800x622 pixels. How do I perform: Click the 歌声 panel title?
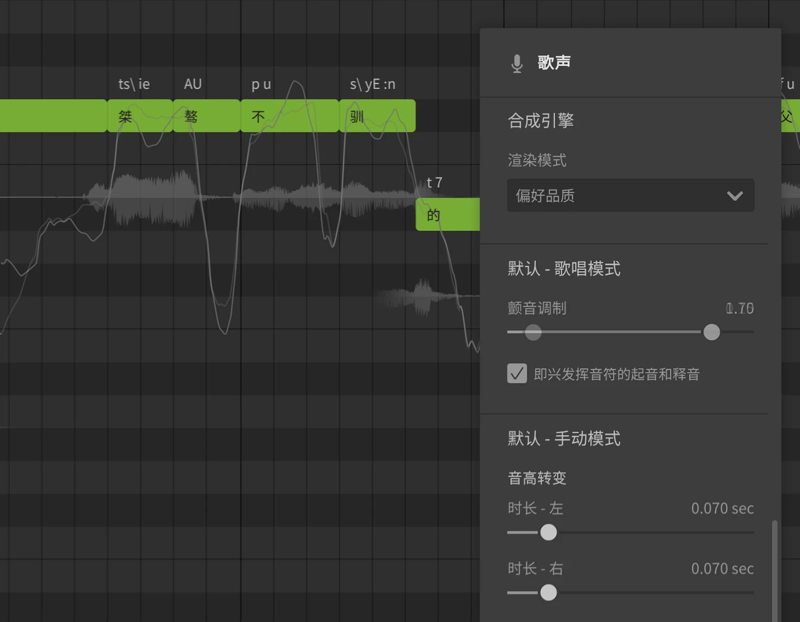click(554, 63)
